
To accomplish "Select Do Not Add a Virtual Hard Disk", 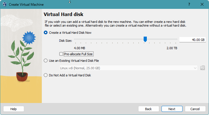I will pos(45,75).
